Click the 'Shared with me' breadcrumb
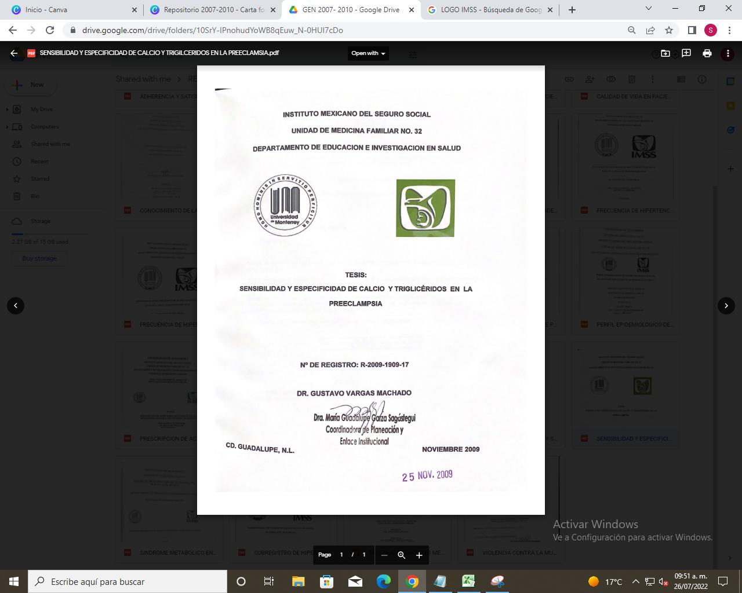The height and width of the screenshot is (593, 742). coord(143,79)
